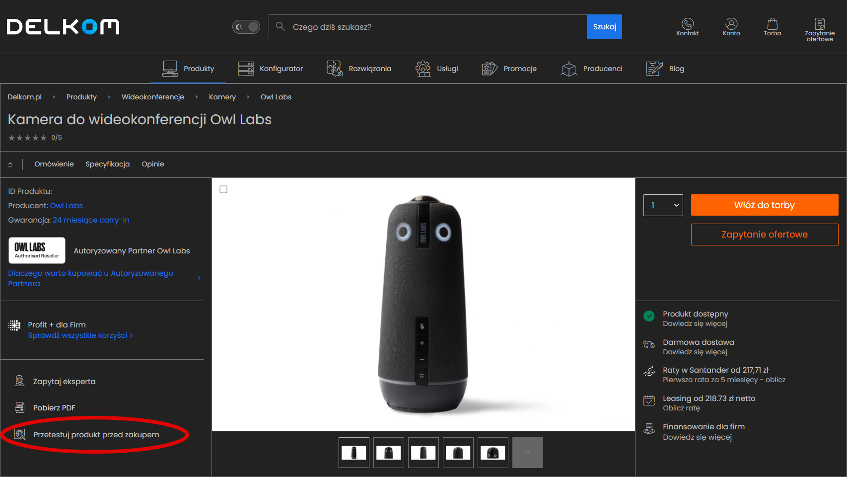Click the orange-outlined Zapytanie ofertowe button

(765, 235)
